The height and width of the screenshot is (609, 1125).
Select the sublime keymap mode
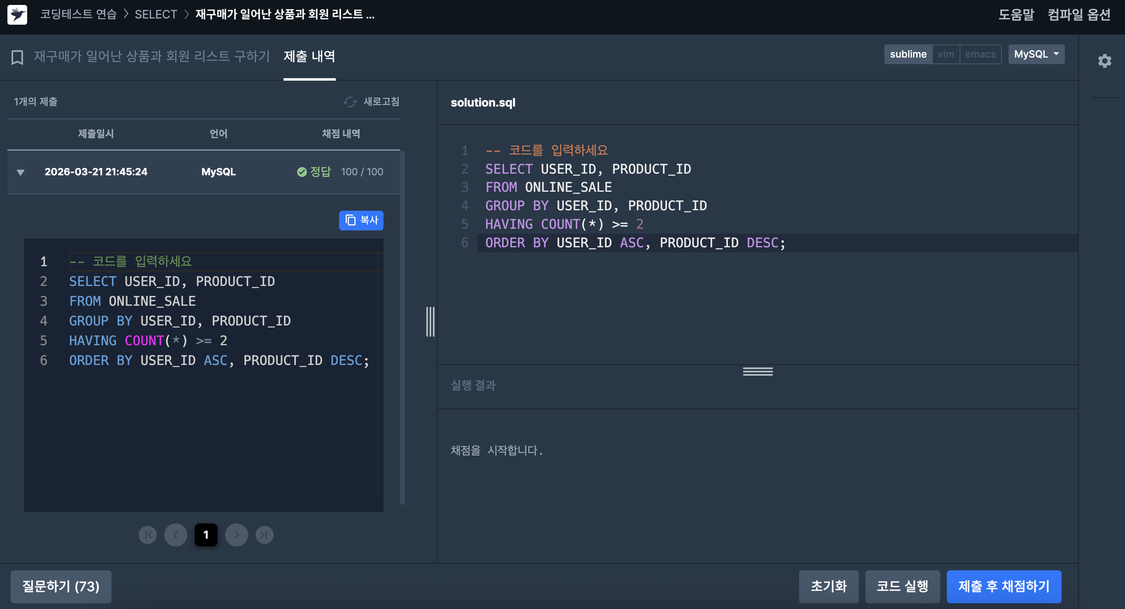pos(908,54)
